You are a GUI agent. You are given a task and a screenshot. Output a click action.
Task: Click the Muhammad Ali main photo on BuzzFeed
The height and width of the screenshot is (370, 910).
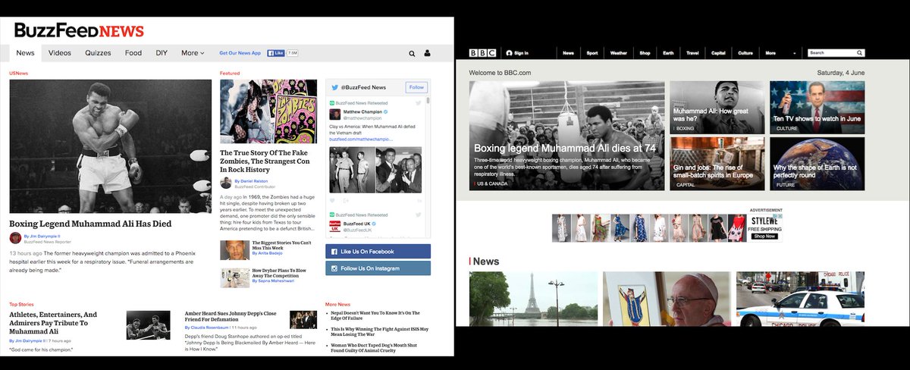[111, 146]
